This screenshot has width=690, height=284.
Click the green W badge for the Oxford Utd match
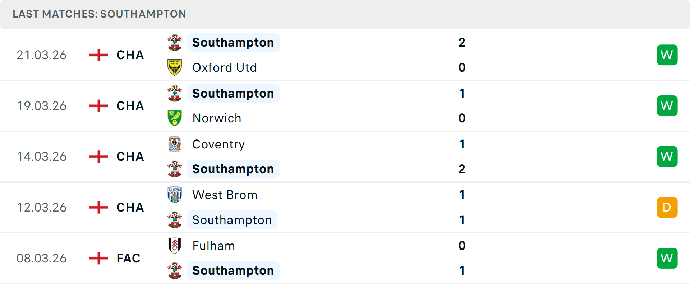coord(667,55)
